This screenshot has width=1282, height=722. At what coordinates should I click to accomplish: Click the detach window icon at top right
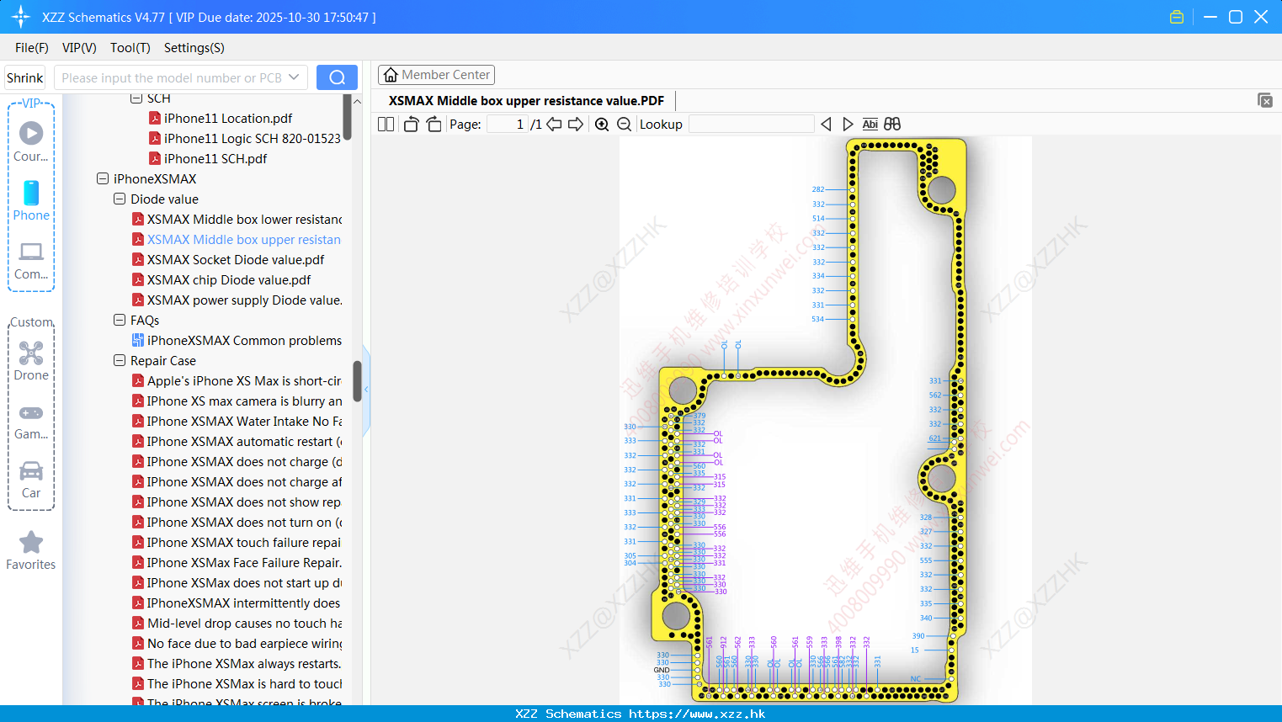(x=1265, y=100)
